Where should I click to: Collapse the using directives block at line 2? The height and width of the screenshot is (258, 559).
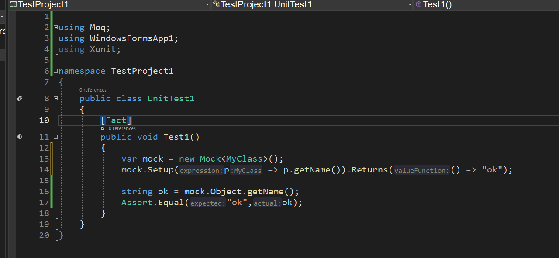tap(55, 28)
